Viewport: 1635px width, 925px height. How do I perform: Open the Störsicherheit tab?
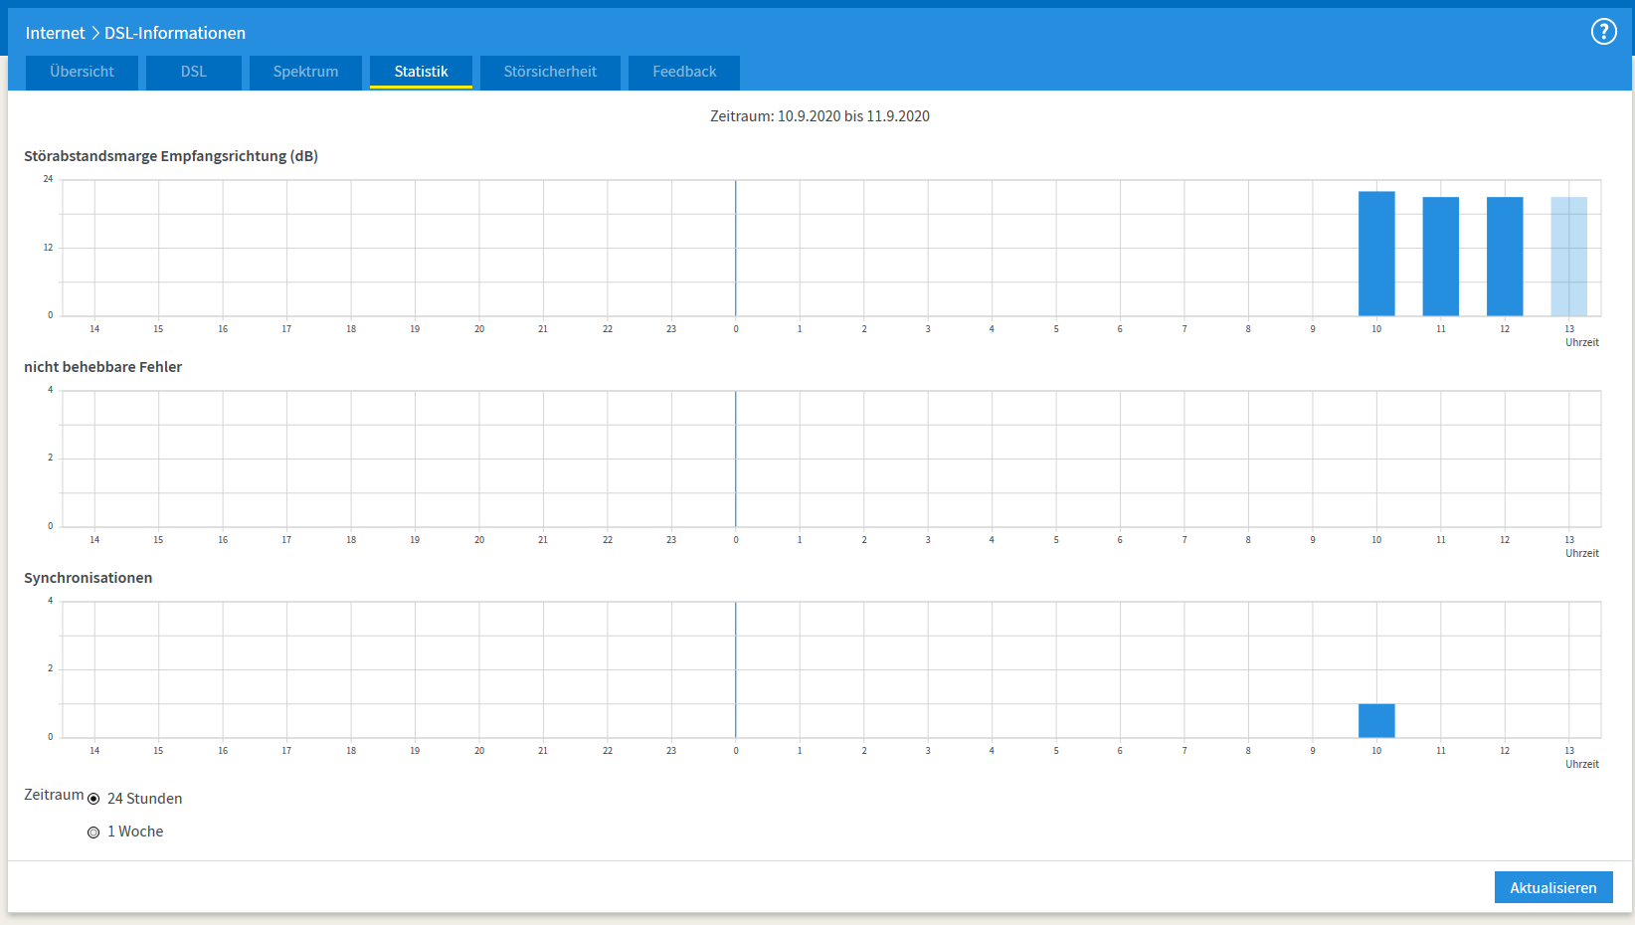coord(550,72)
